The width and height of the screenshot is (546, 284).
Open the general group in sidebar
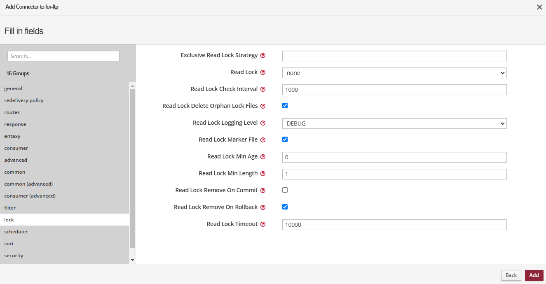click(13, 88)
